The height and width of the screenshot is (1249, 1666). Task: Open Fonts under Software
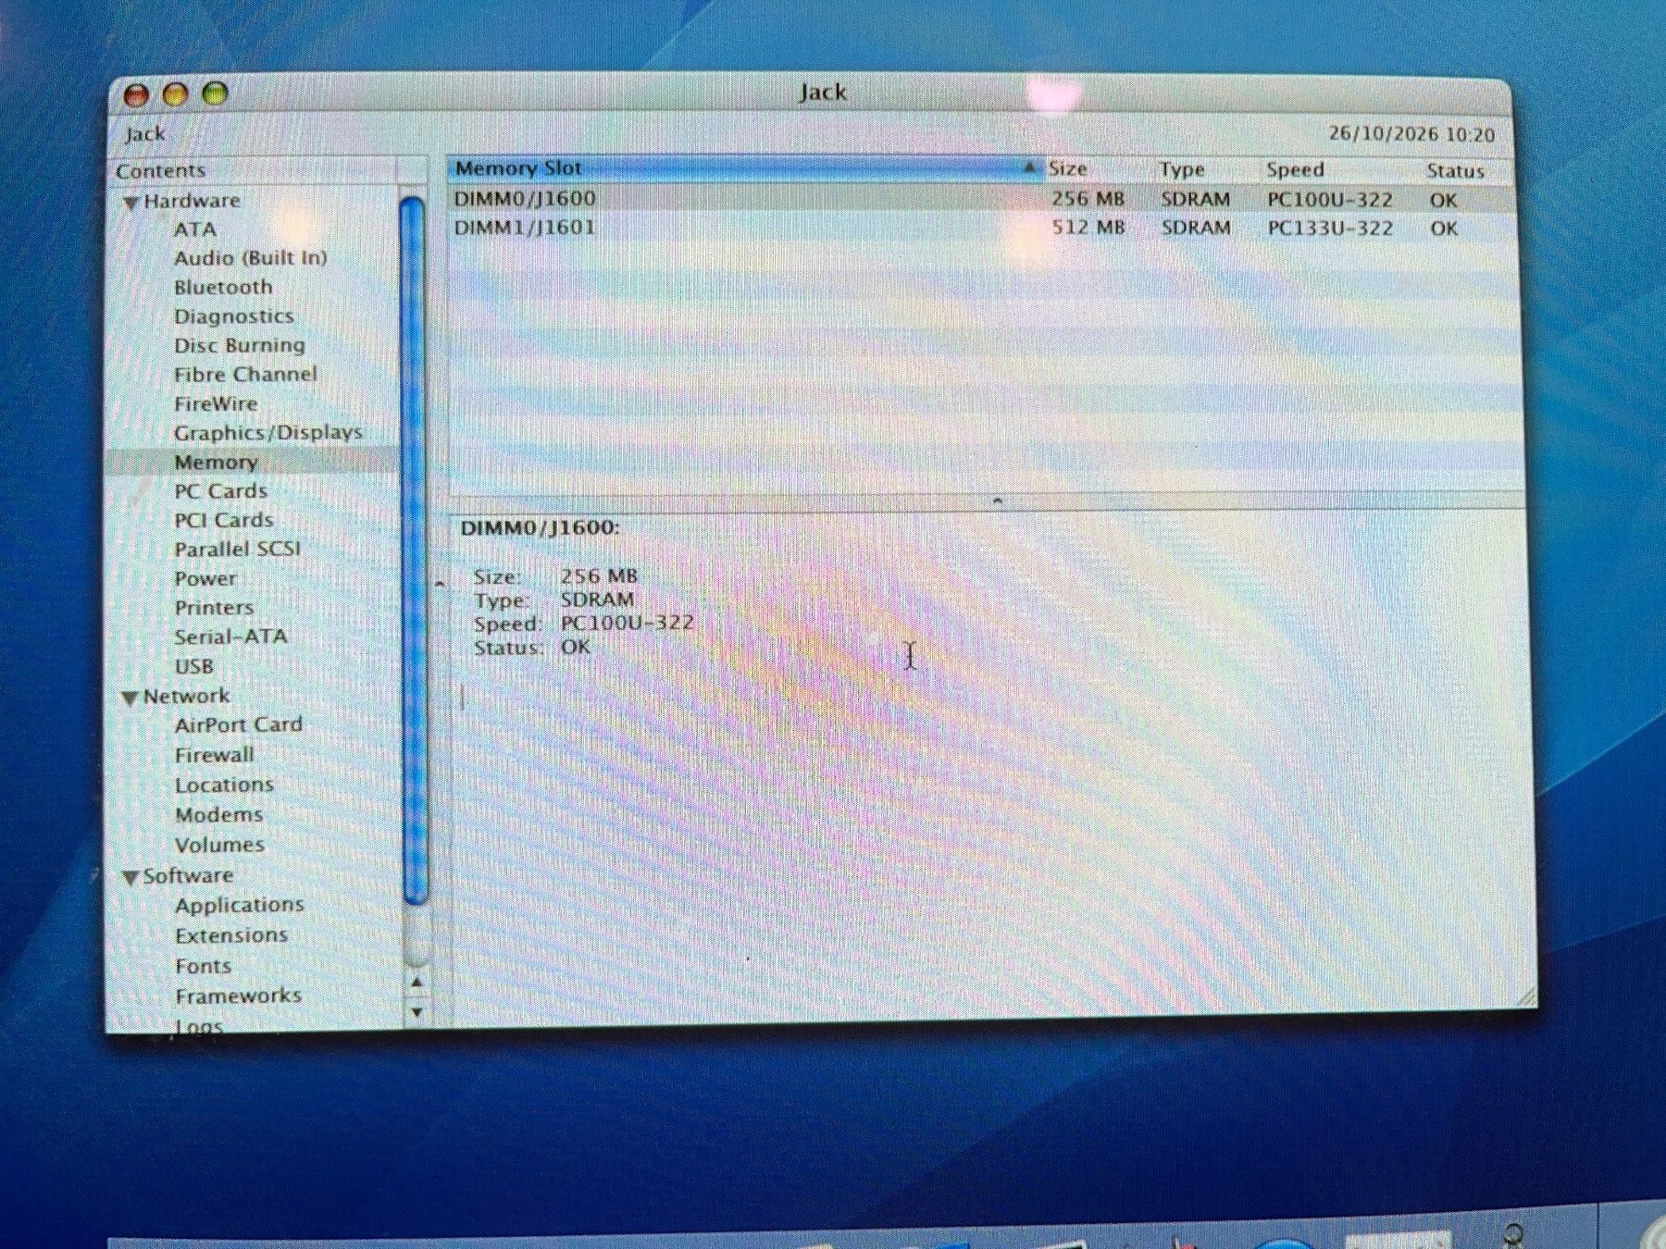203,966
